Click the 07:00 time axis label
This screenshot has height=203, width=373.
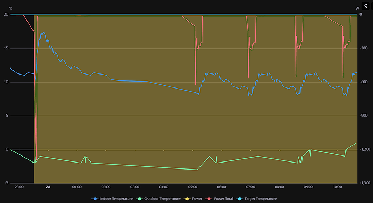250,187
